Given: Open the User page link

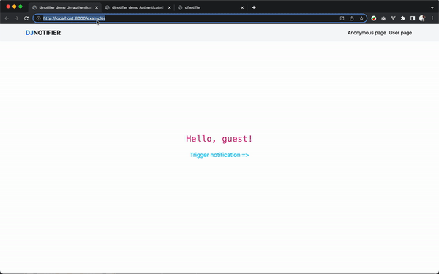Looking at the screenshot, I should coord(400,33).
